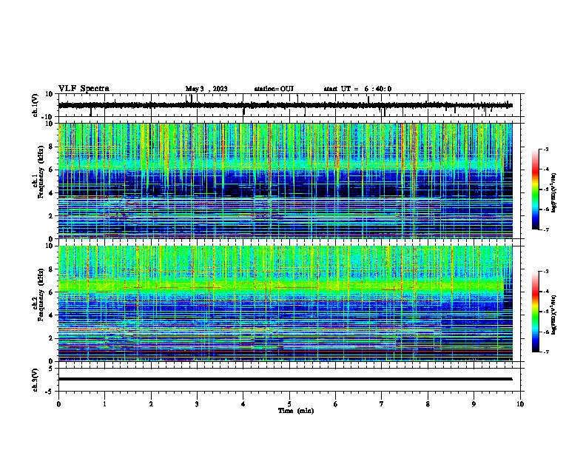Click the "6" tick on ch.2 frequency axis
This screenshot has width=586, height=453.
click(51, 292)
